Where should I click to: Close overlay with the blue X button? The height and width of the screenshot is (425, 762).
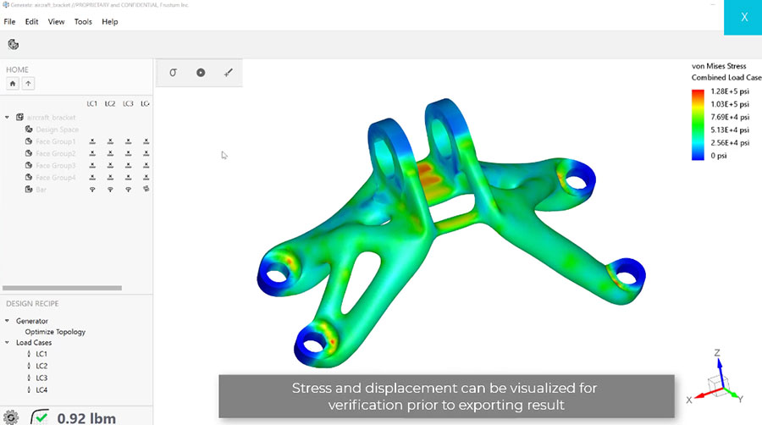point(743,17)
